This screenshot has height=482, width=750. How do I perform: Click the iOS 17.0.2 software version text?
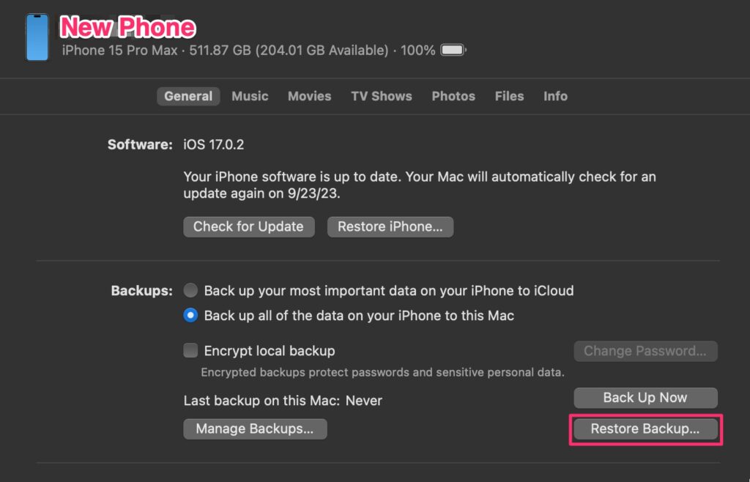pyautogui.click(x=214, y=144)
